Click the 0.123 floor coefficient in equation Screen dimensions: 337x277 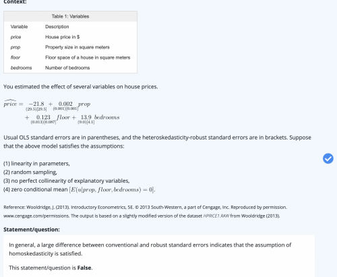click(x=43, y=117)
